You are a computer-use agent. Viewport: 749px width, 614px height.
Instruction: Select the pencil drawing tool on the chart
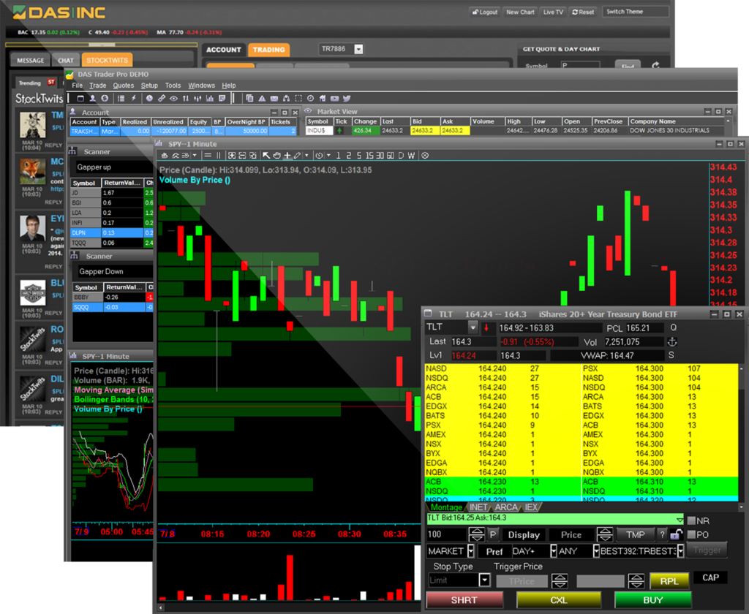point(296,156)
